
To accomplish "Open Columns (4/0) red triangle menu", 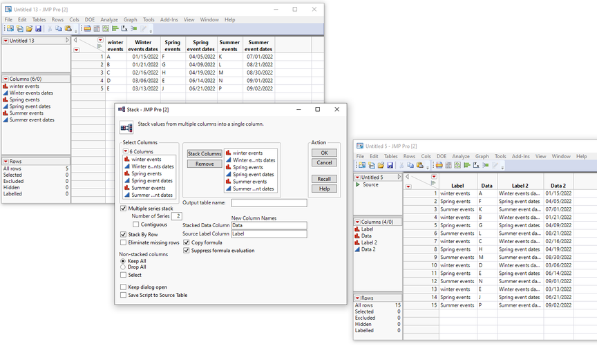I will coord(358,222).
